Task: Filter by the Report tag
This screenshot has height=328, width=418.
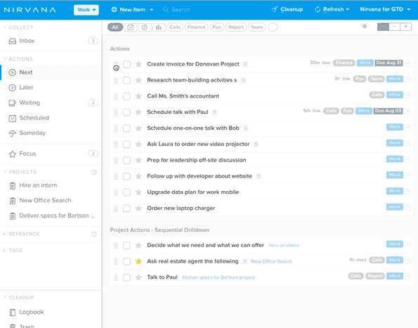Action: [236, 27]
